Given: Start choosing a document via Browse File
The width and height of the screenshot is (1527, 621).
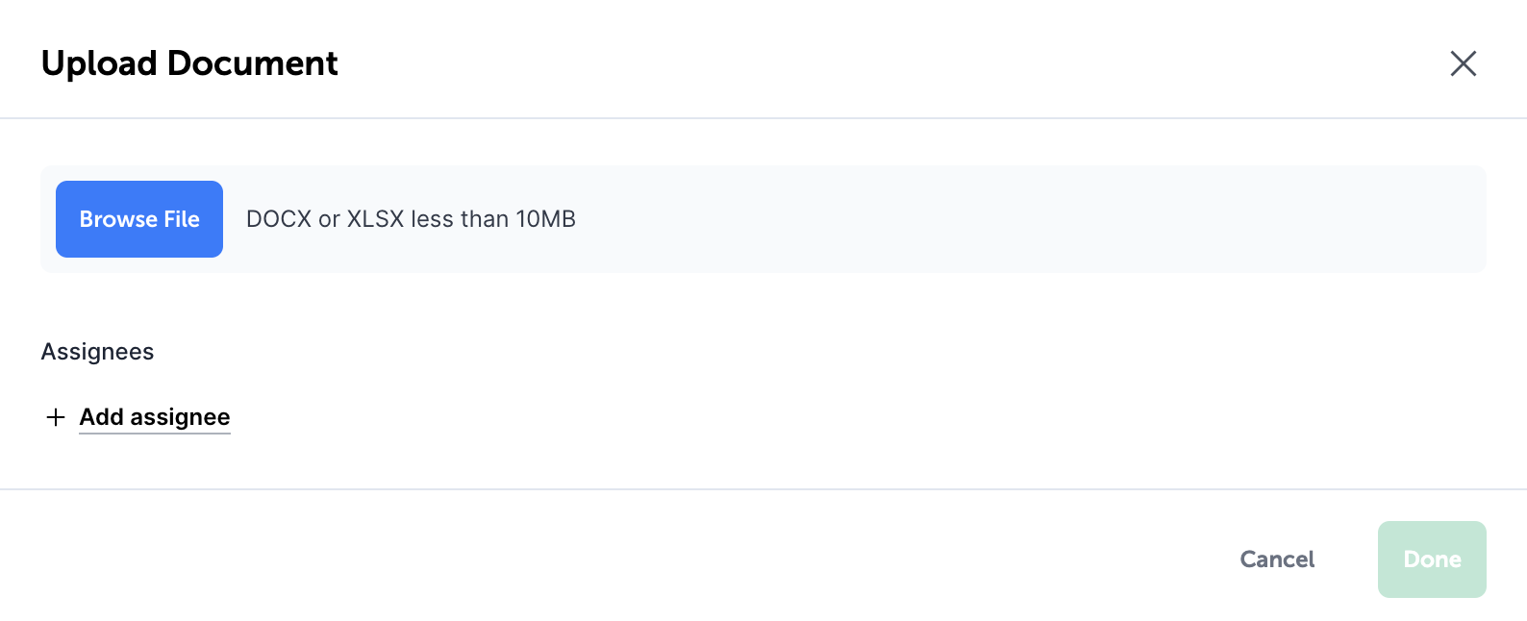Looking at the screenshot, I should pos(139,219).
